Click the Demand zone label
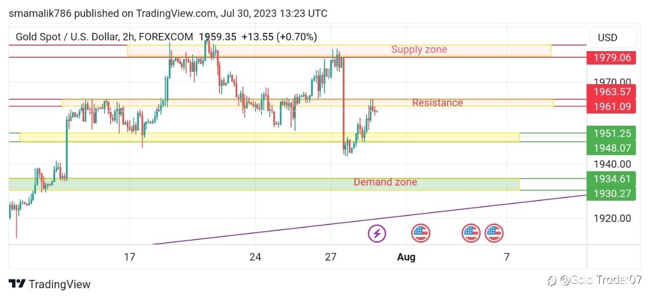 point(385,182)
